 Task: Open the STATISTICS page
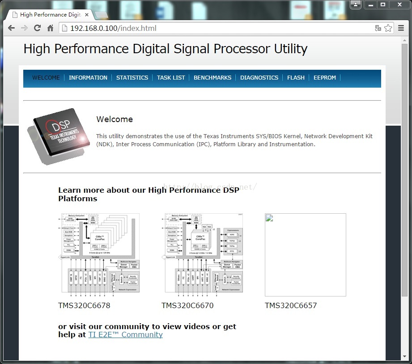132,78
